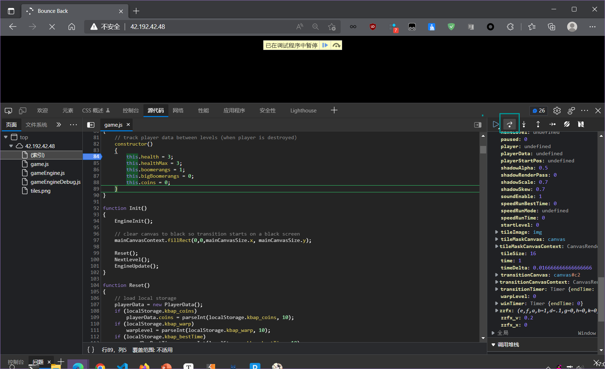Open the Application (应用程序) tab

[234, 111]
